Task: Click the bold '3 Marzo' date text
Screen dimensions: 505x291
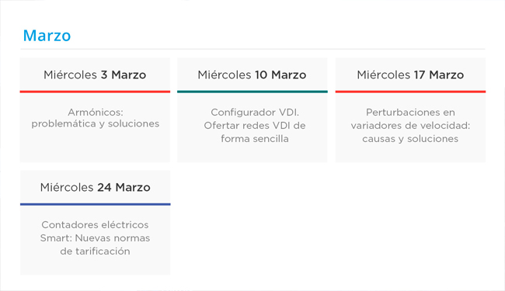Action: coord(124,75)
